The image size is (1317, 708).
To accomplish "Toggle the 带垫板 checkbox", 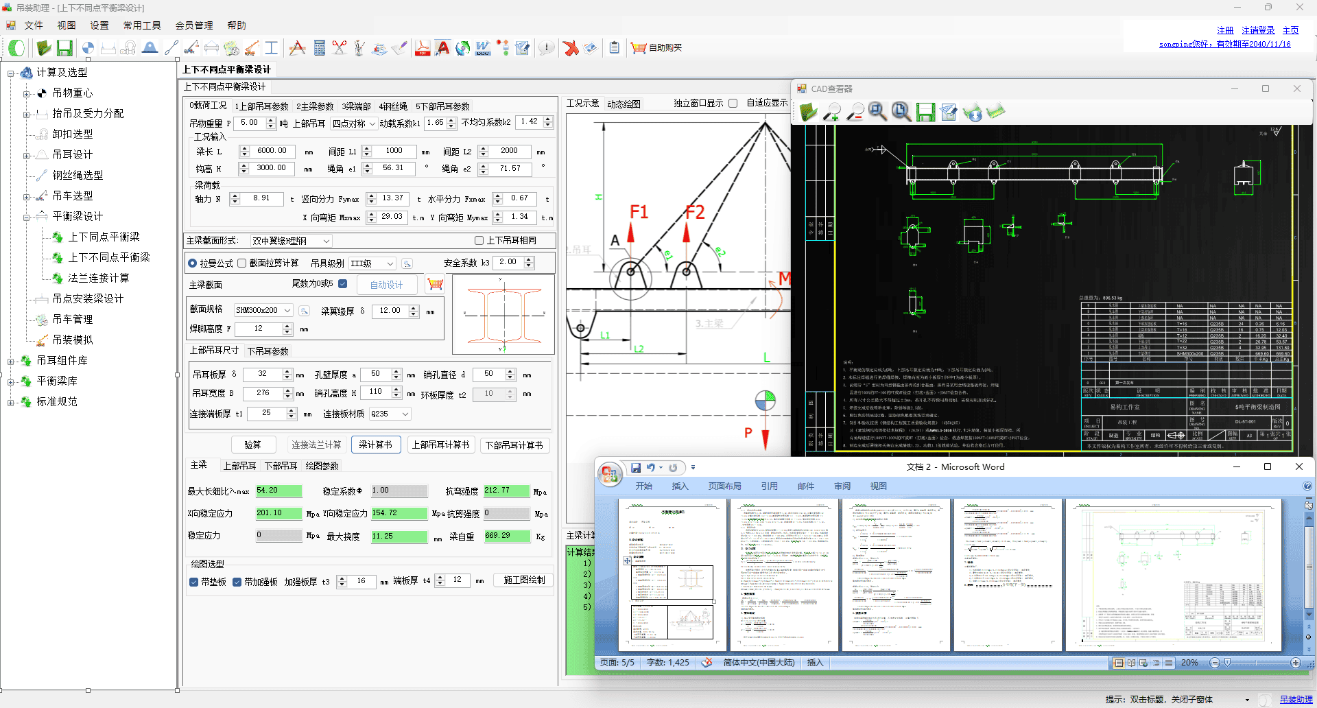I will [x=194, y=582].
